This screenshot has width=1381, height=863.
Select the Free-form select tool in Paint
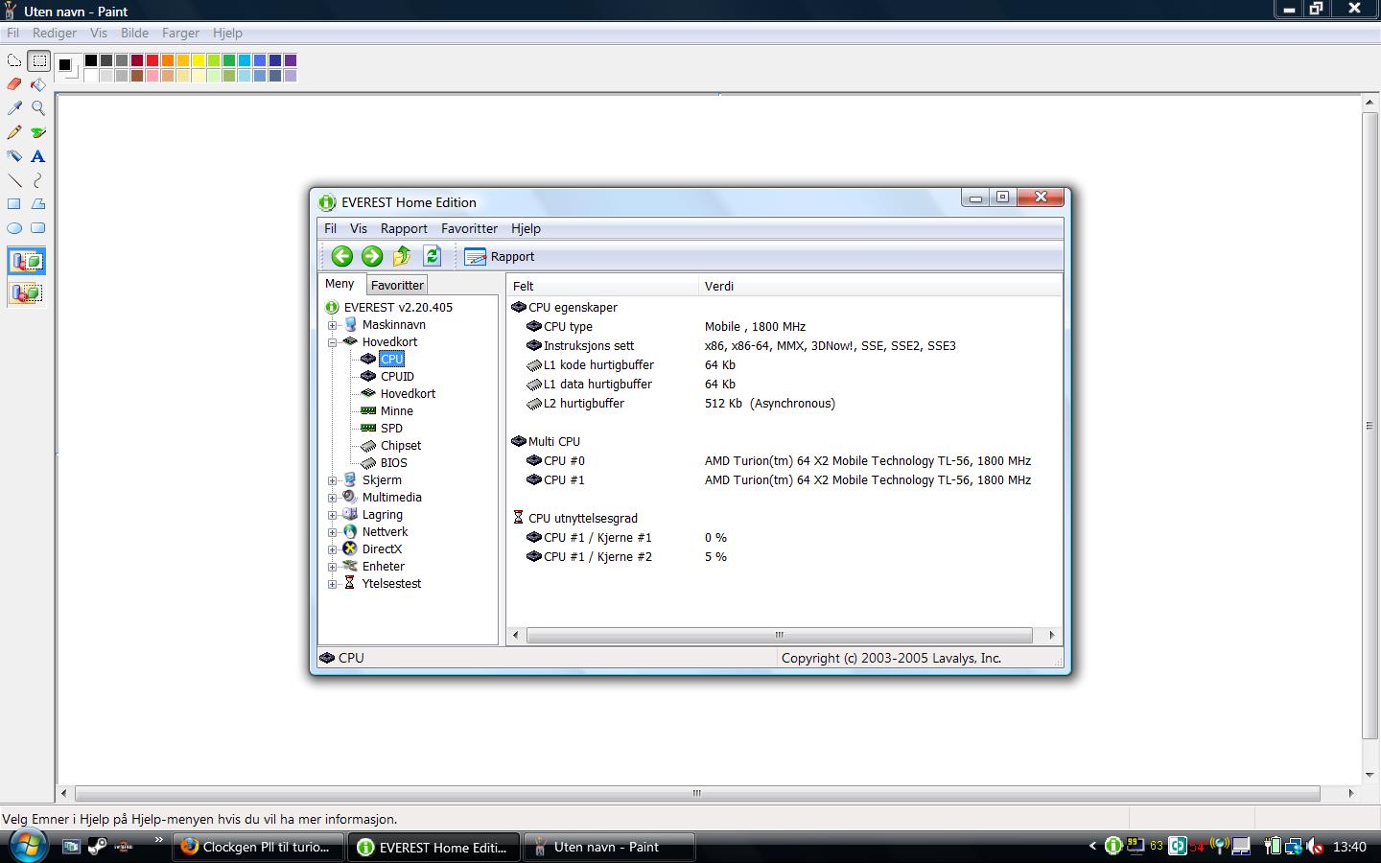click(14, 60)
